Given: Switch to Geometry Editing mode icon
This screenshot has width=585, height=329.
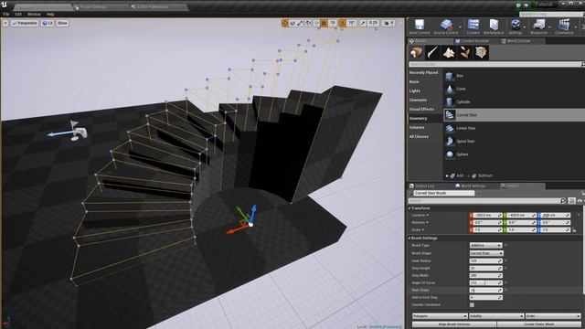Looking at the screenshot, I should coord(482,53).
